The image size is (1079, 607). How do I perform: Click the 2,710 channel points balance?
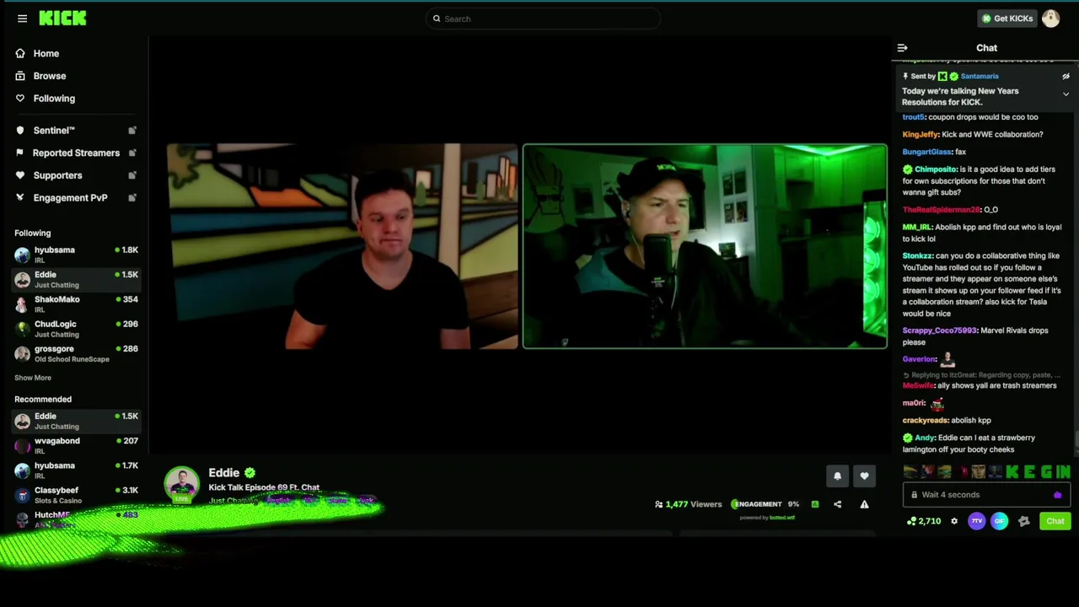pos(923,521)
